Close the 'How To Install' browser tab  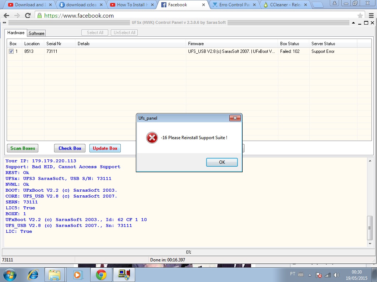[x=152, y=4]
